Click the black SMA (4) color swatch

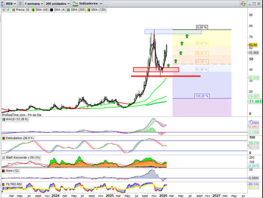[x=51, y=10]
